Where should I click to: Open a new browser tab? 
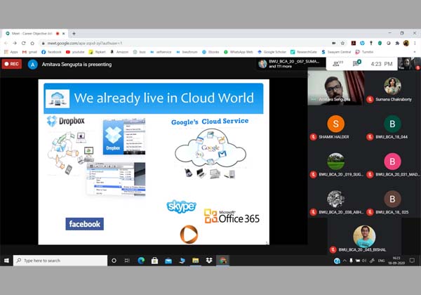point(74,34)
